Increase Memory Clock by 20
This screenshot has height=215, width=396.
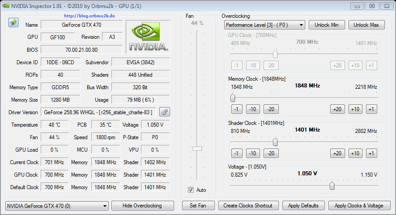pos(337,109)
